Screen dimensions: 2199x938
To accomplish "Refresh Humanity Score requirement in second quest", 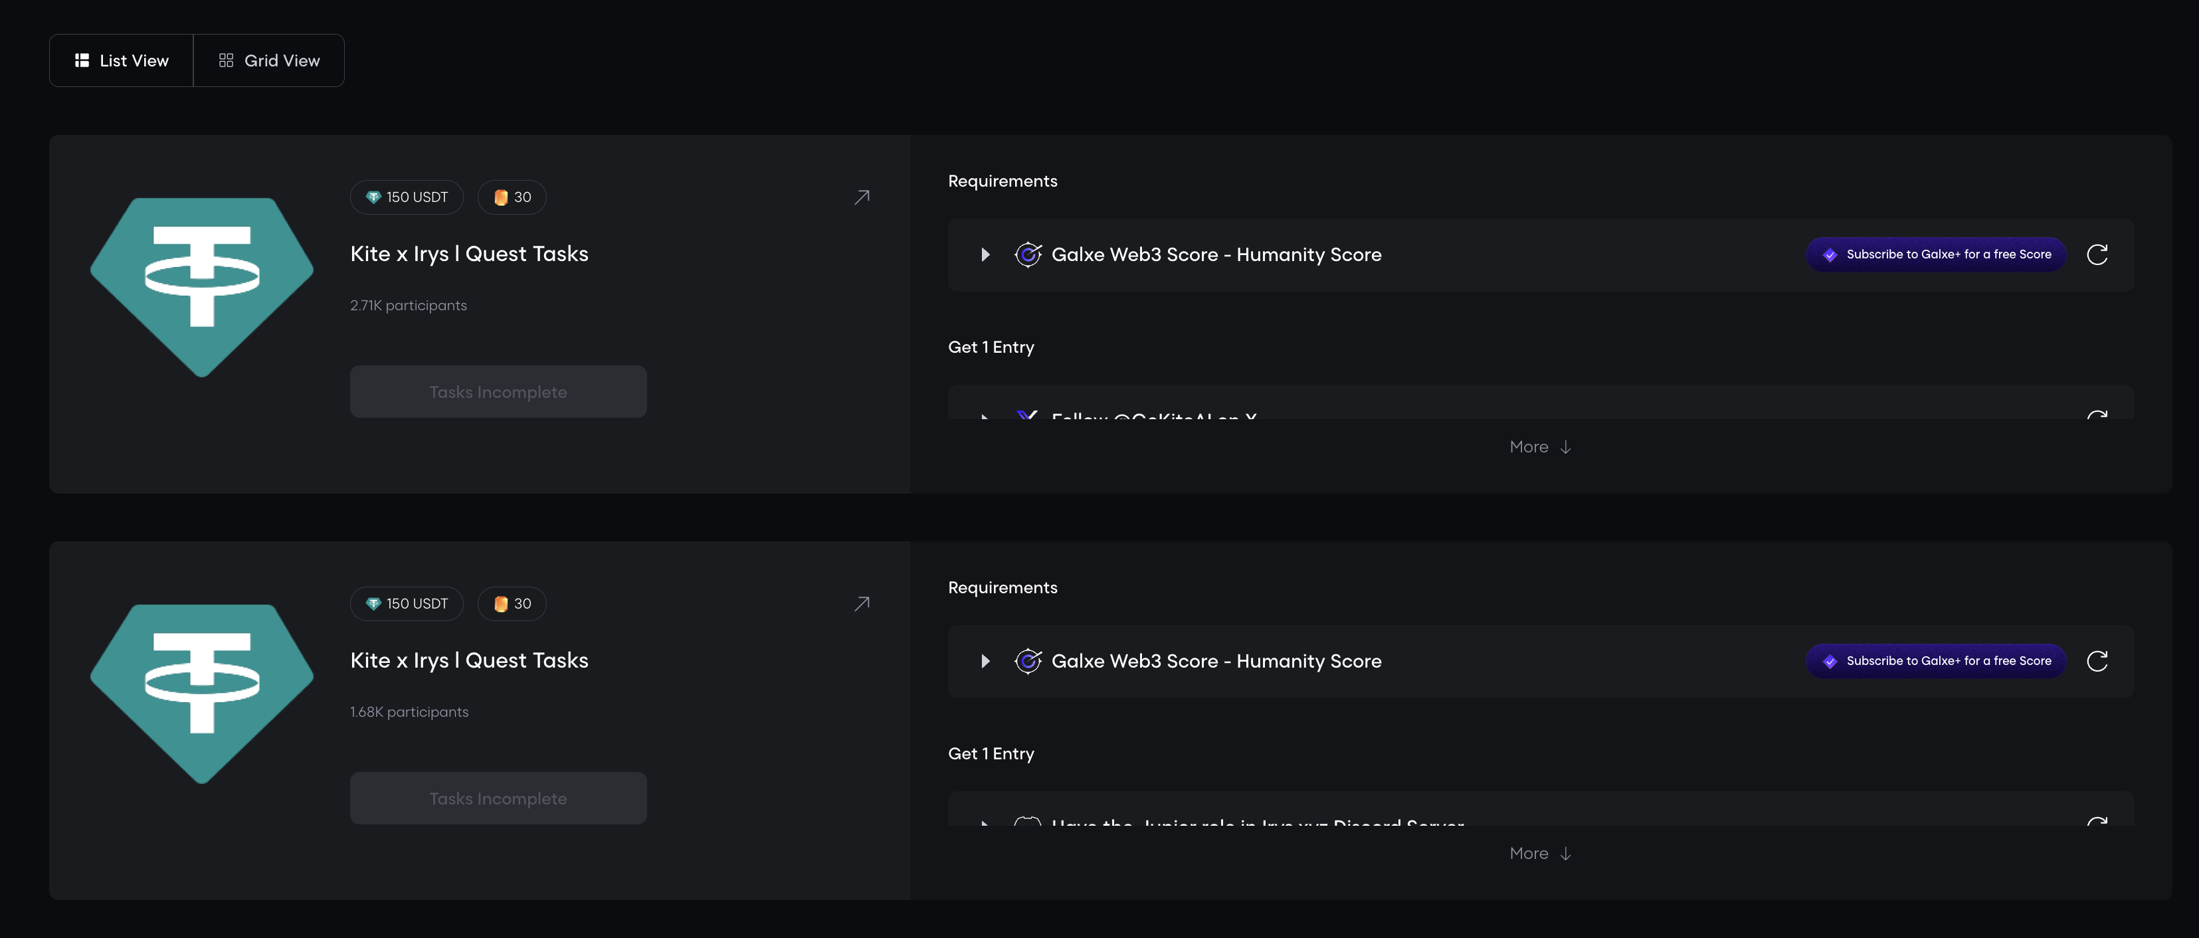I will (2097, 660).
